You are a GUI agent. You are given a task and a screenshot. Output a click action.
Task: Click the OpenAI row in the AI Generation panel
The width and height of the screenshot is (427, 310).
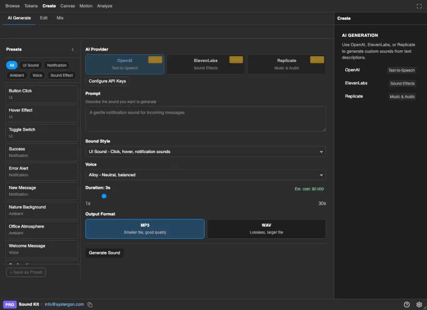point(380,70)
